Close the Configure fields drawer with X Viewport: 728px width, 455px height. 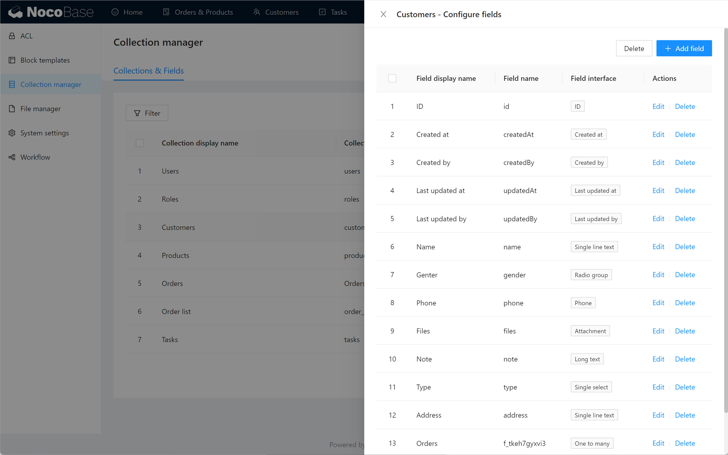click(x=383, y=14)
